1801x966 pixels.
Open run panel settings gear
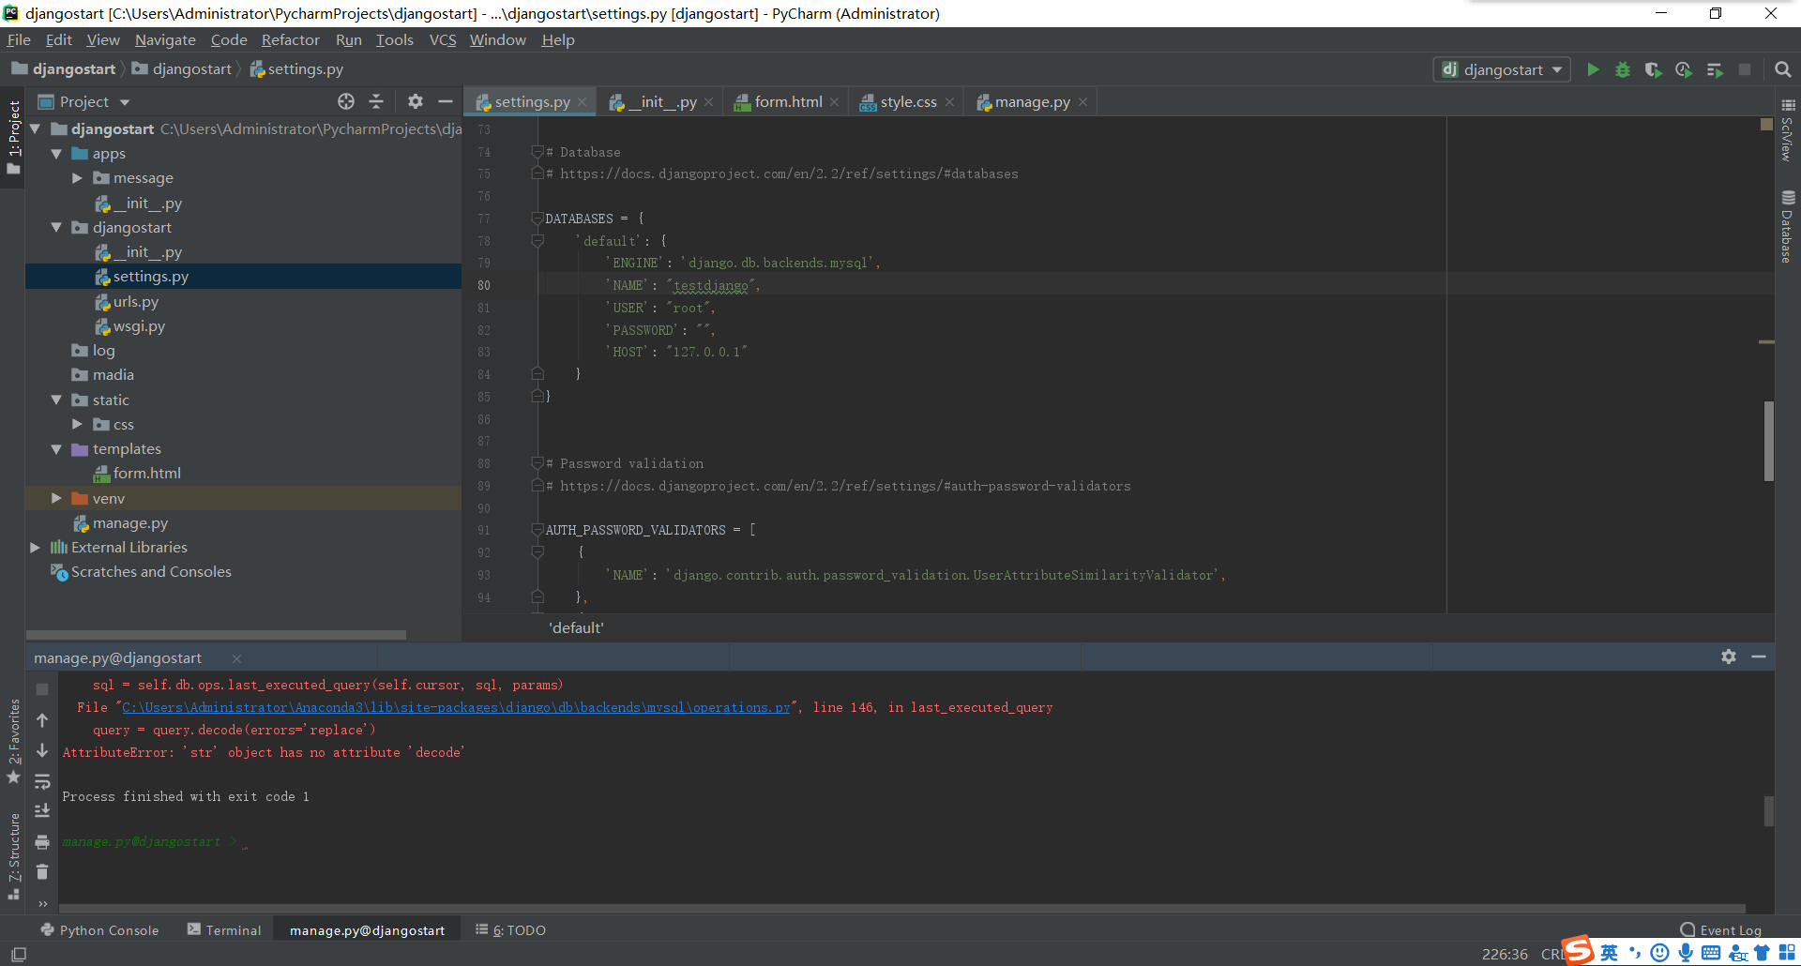click(x=1729, y=657)
